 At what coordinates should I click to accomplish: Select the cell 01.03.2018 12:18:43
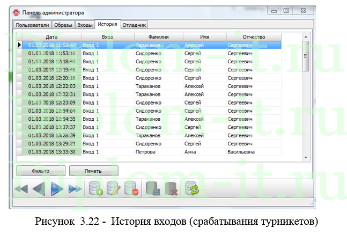point(52,62)
